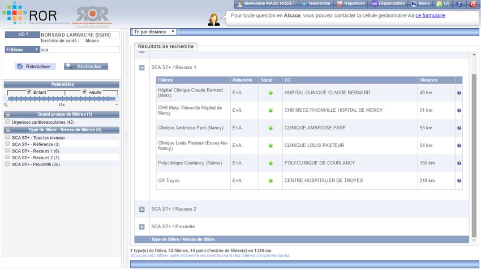The width and height of the screenshot is (481, 270).
Task: Check the SCA ST+ - Proximité filter
Action: click(7, 164)
